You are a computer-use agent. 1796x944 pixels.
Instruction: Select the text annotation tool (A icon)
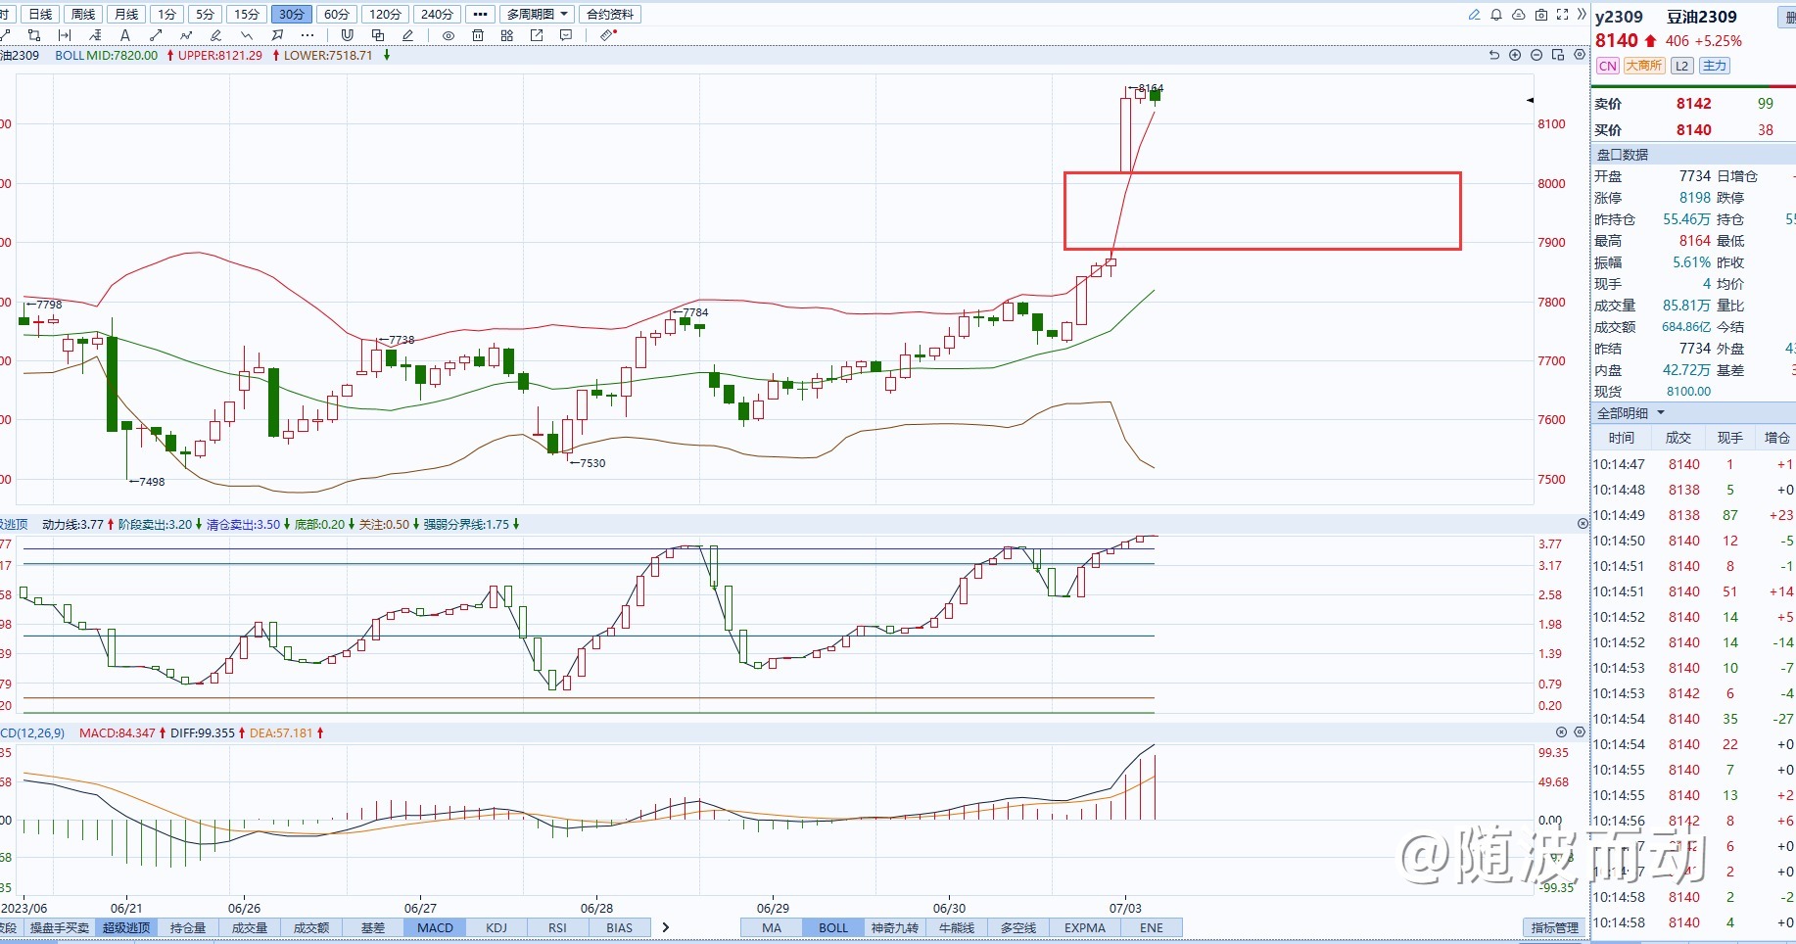[x=124, y=35]
